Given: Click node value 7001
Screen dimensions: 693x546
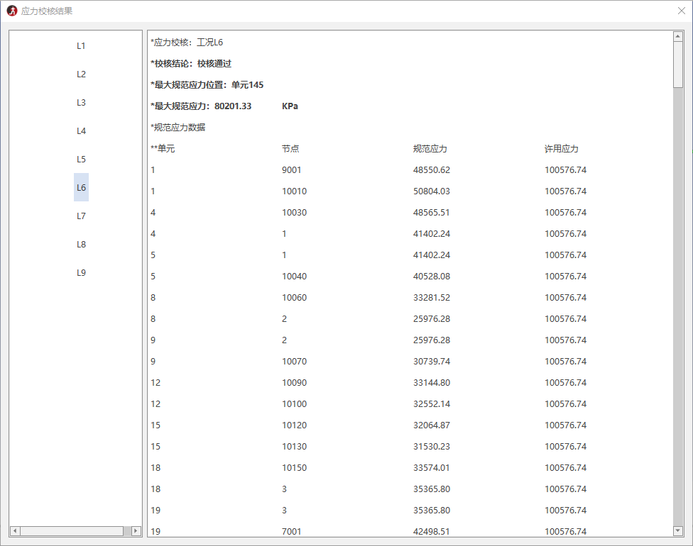Looking at the screenshot, I should click(292, 531).
